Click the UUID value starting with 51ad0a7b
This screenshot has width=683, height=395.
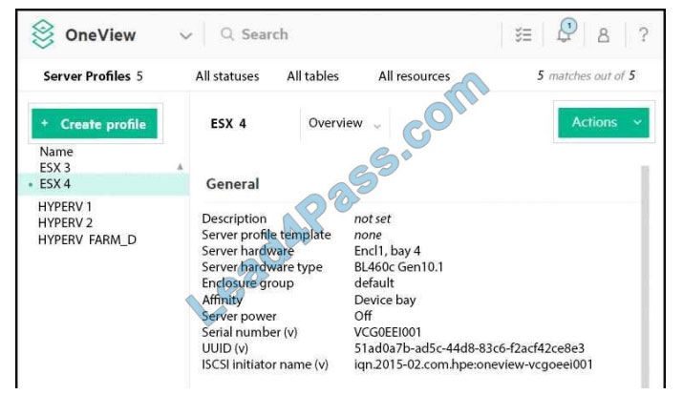point(469,348)
